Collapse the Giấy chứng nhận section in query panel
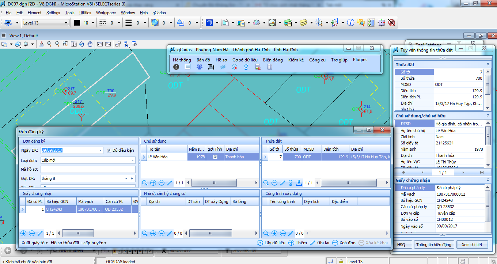The height and width of the screenshot is (264, 497). point(487,180)
